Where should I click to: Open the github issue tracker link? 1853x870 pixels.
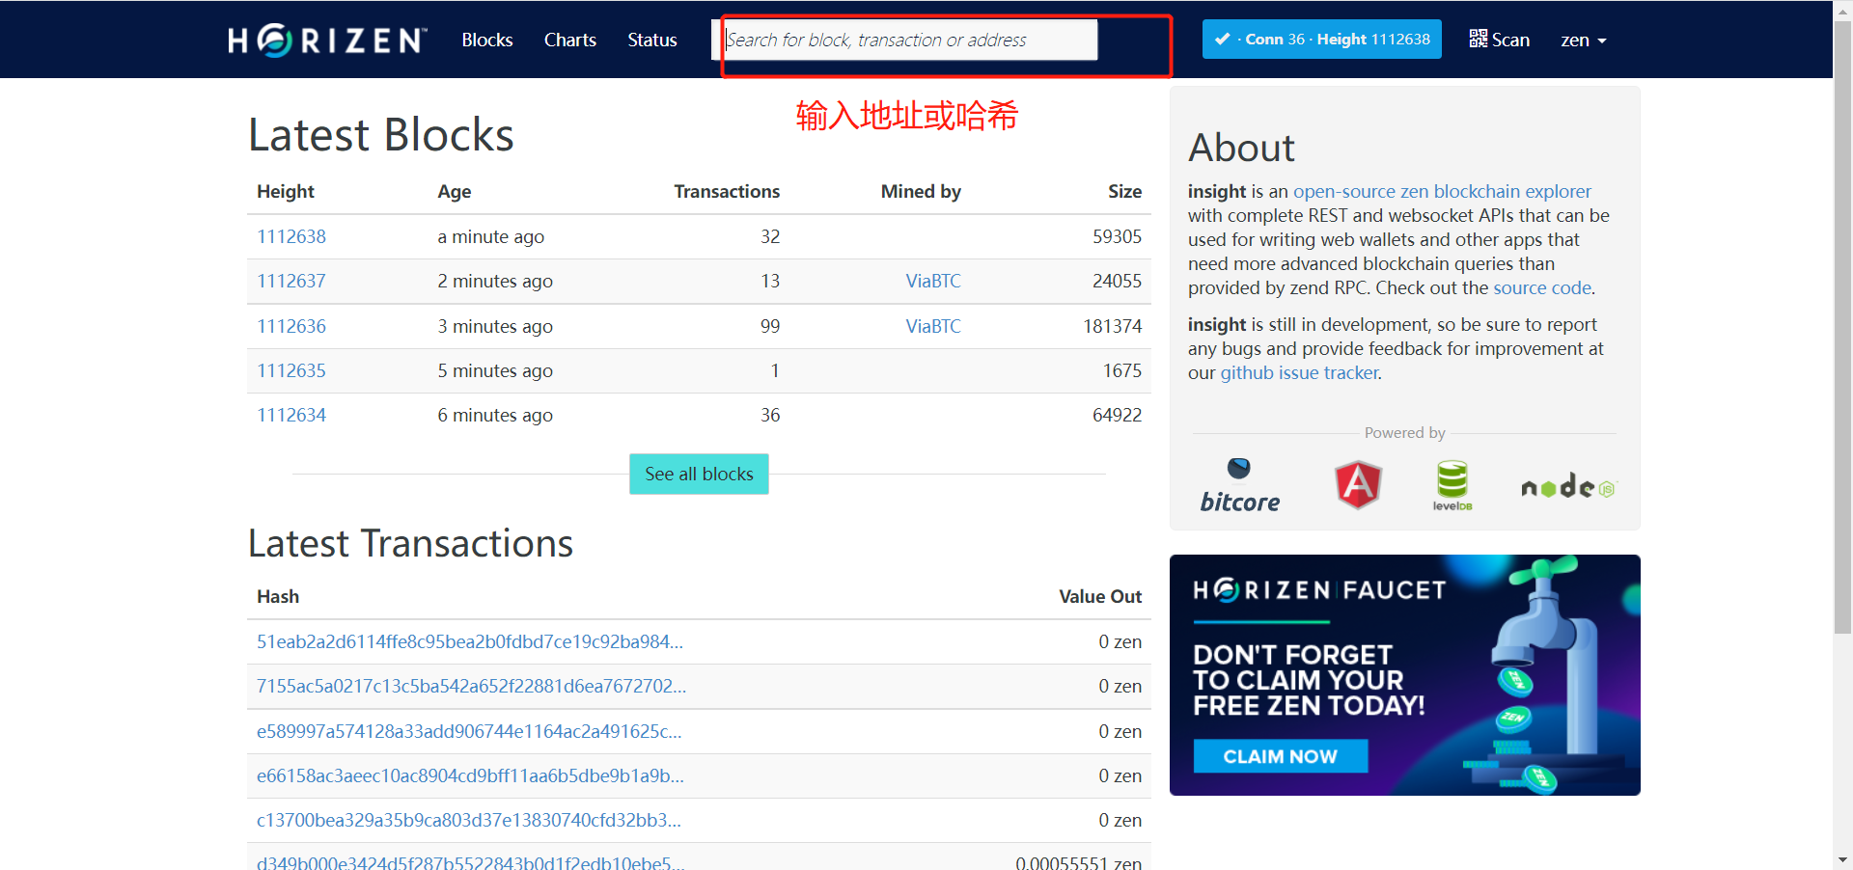click(1299, 373)
